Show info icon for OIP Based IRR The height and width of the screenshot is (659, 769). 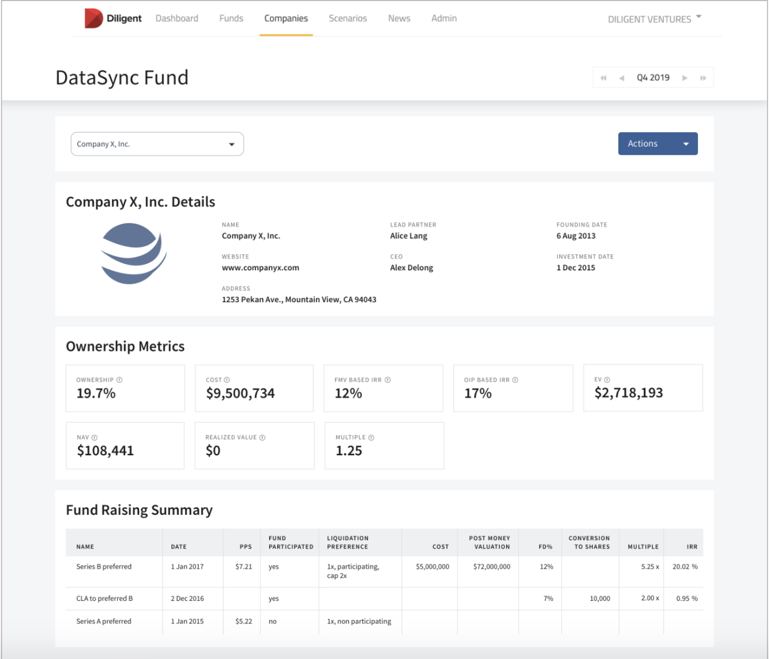click(x=515, y=379)
